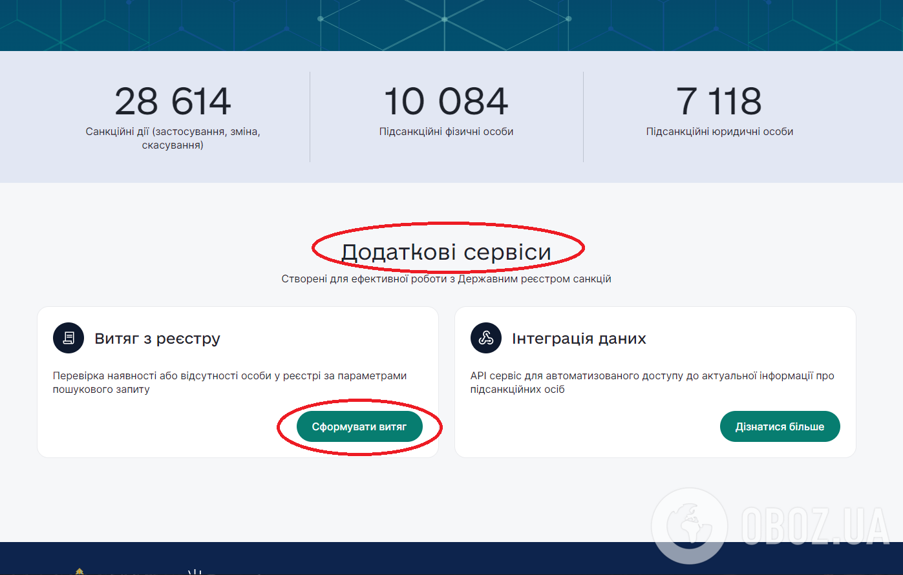
Task: Open the Витяг з реєстру card title
Action: [157, 339]
